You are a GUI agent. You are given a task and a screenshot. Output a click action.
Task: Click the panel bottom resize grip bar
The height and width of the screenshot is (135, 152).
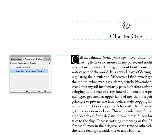(x=30, y=93)
